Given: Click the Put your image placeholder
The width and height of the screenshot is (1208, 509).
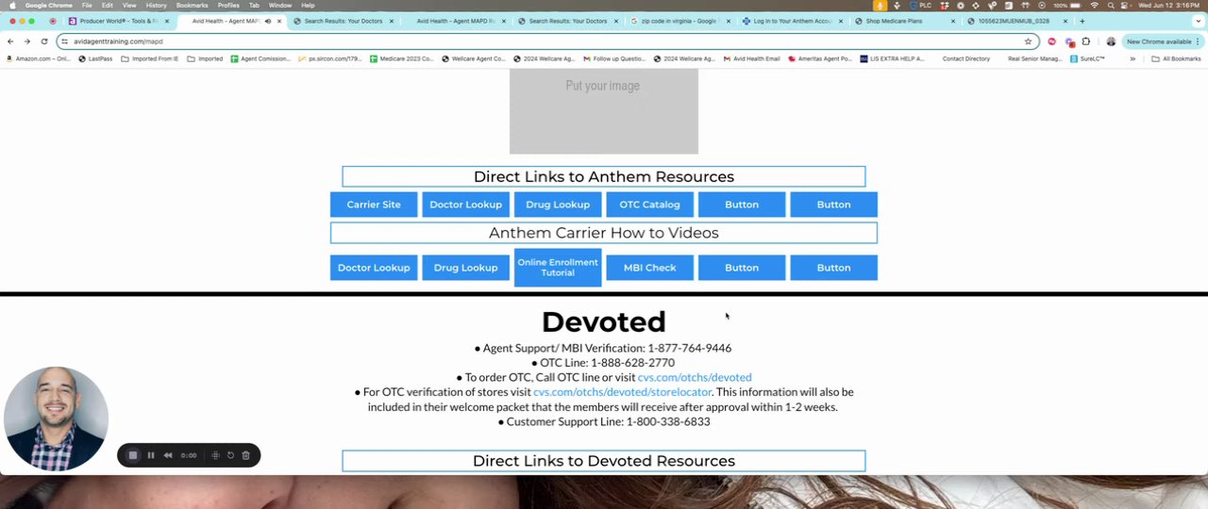Looking at the screenshot, I should pos(604,109).
